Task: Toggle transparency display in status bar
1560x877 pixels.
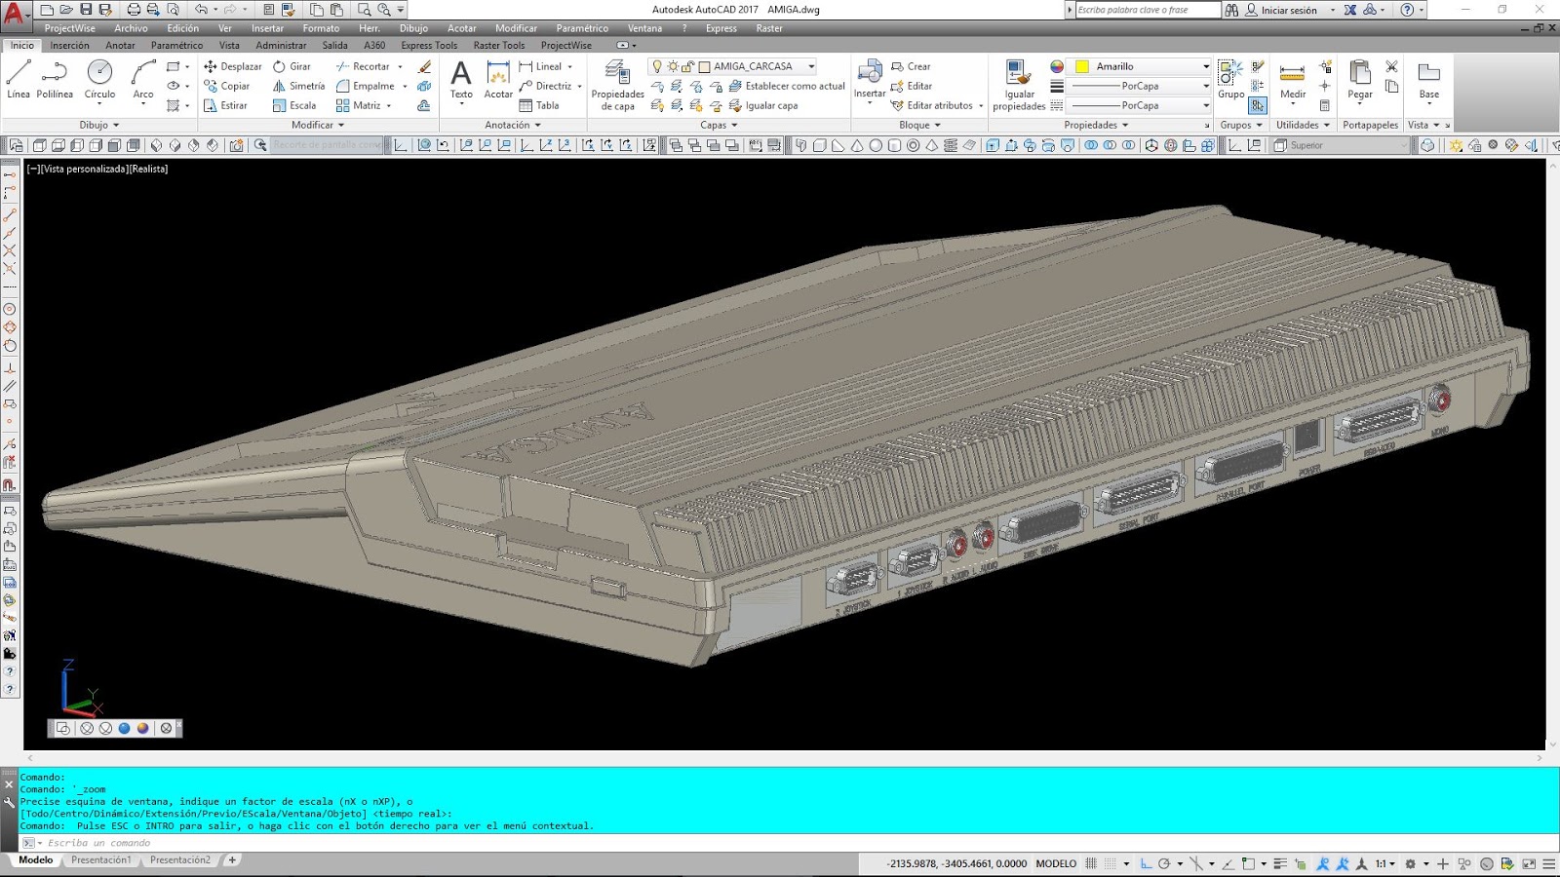Action: pyautogui.click(x=1300, y=863)
